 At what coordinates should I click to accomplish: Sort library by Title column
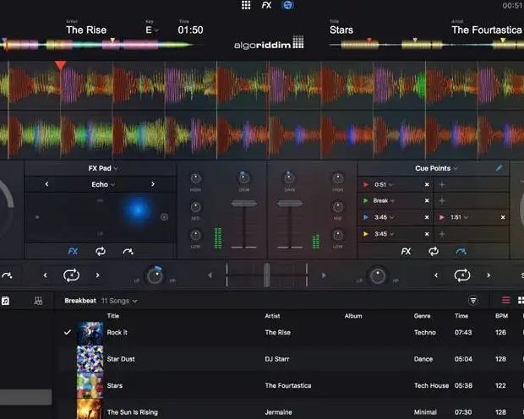(x=113, y=316)
